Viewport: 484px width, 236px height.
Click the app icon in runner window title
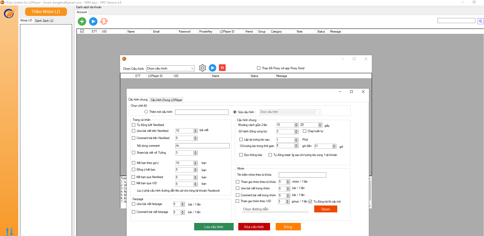click(124, 59)
